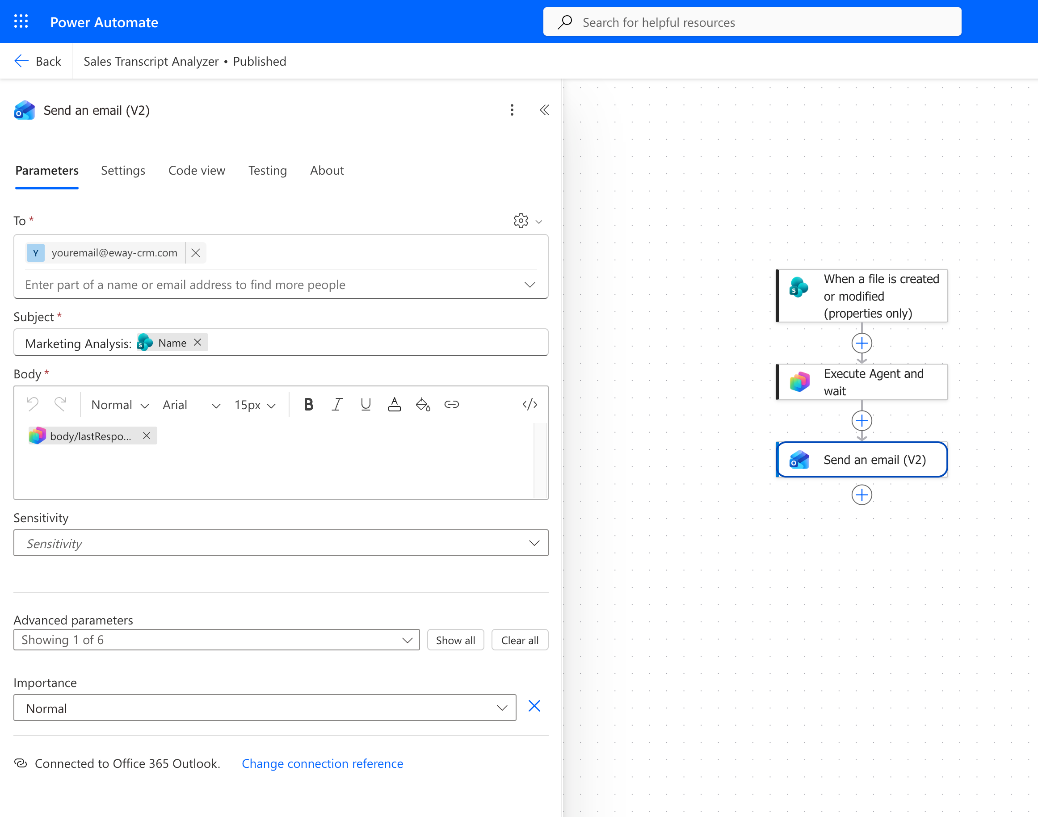
Task: Select the Execute Agent and wait node
Action: click(862, 382)
